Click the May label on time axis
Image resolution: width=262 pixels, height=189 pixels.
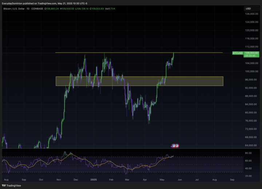pos(162,180)
